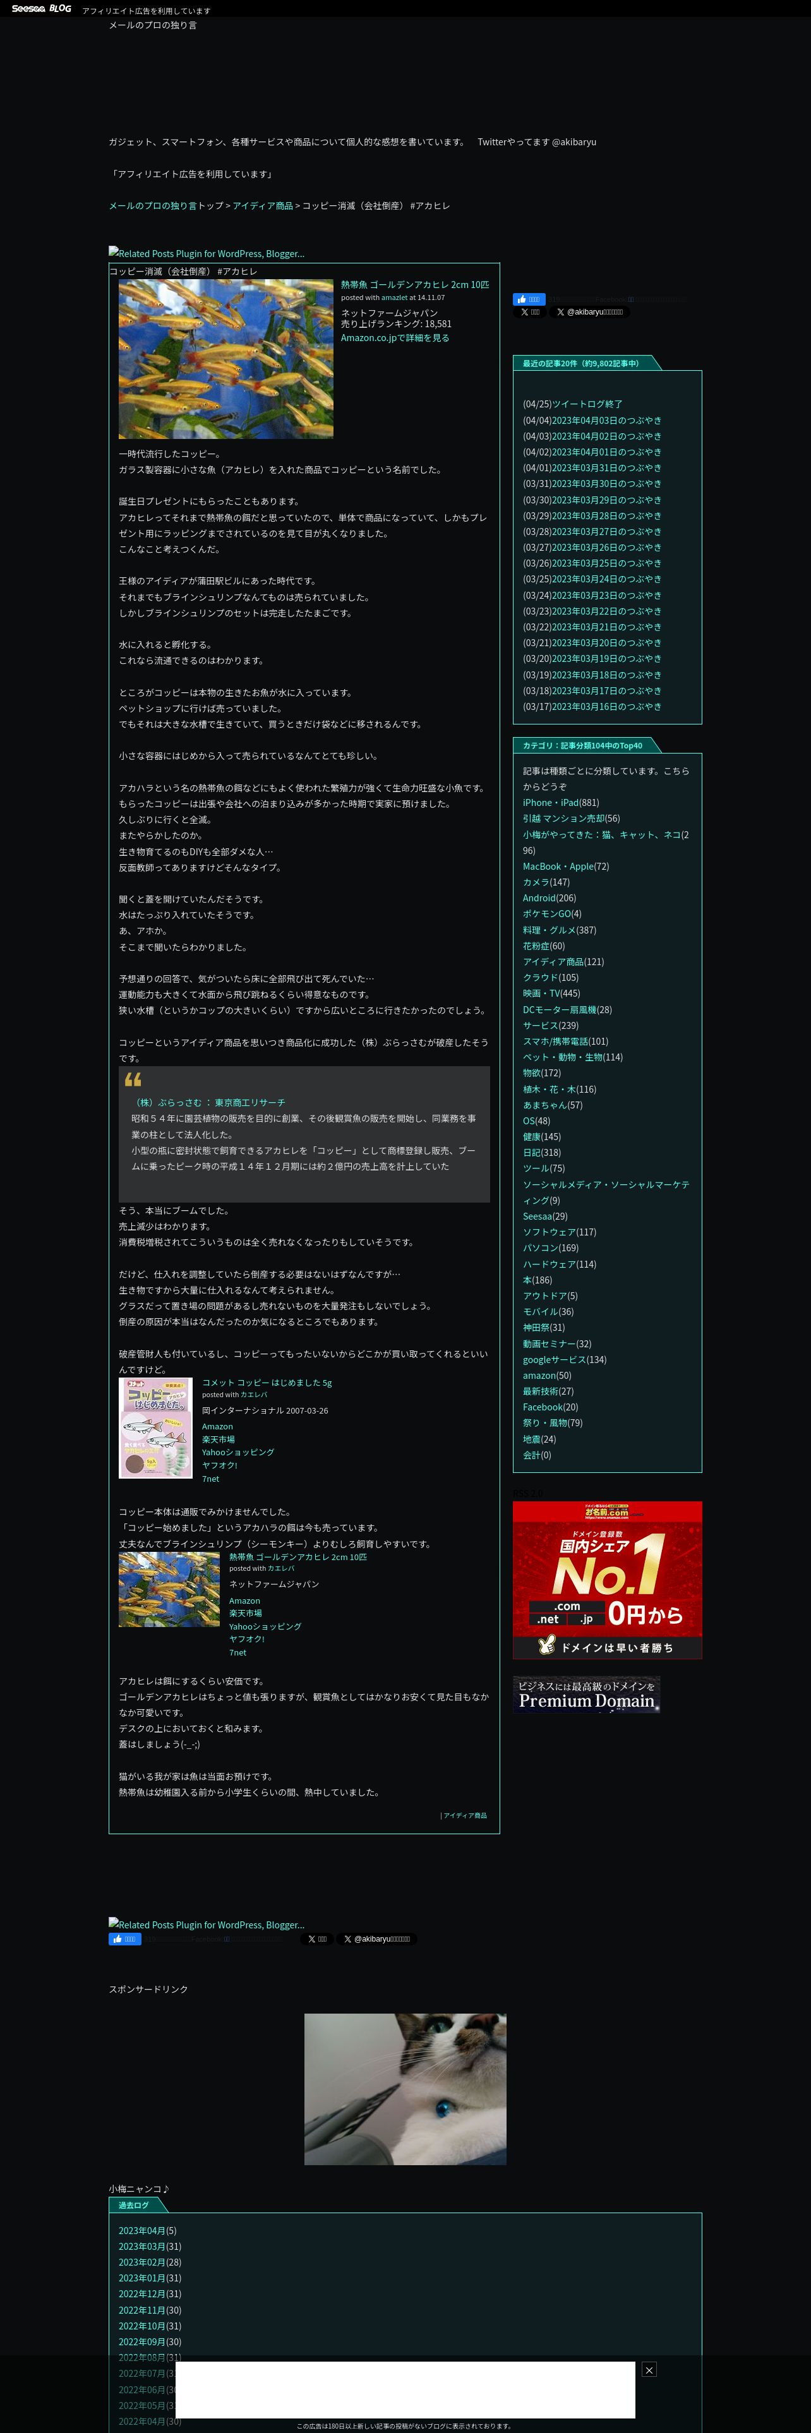Select the MacBook・Apple category
This screenshot has height=2433, width=811.
click(x=557, y=866)
